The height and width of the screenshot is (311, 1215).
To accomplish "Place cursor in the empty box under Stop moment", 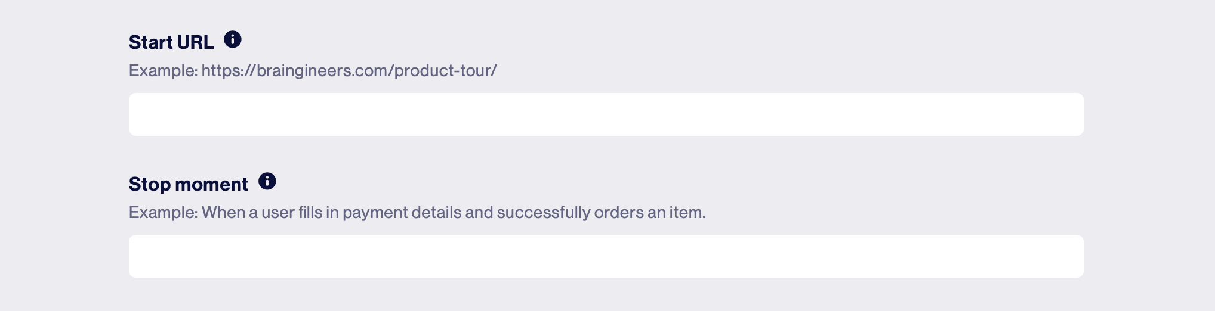I will (x=606, y=256).
